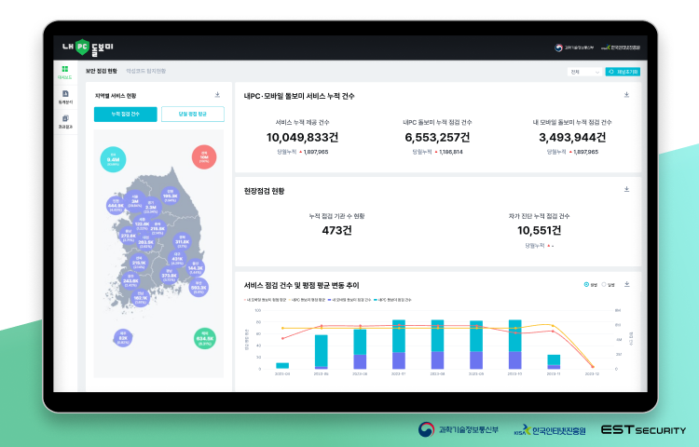Select the 누적 점검 건수 button
The image size is (699, 447).
point(125,114)
